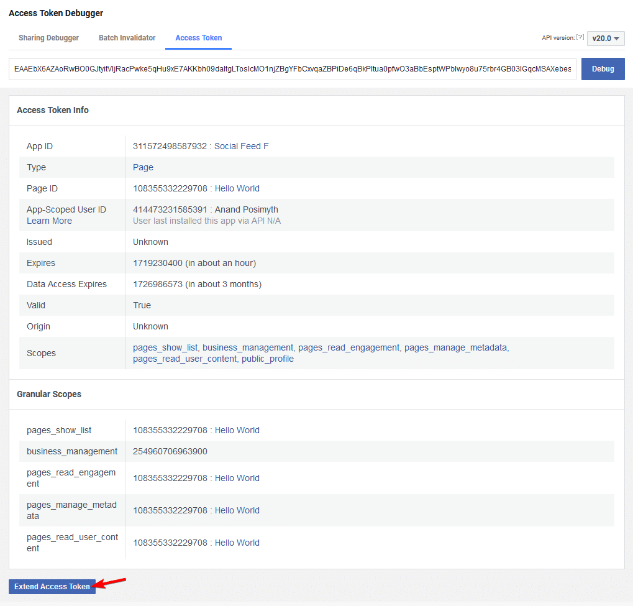633x606 pixels.
Task: Click the Learn More link
Action: [x=49, y=221]
